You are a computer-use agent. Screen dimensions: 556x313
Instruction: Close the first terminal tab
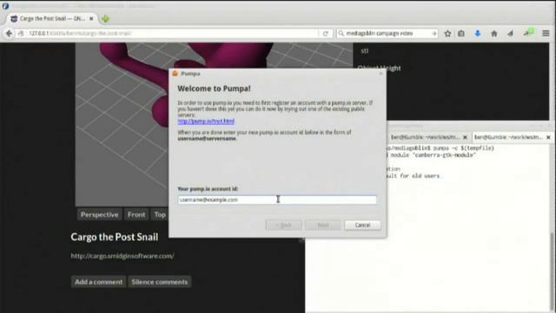pos(465,137)
